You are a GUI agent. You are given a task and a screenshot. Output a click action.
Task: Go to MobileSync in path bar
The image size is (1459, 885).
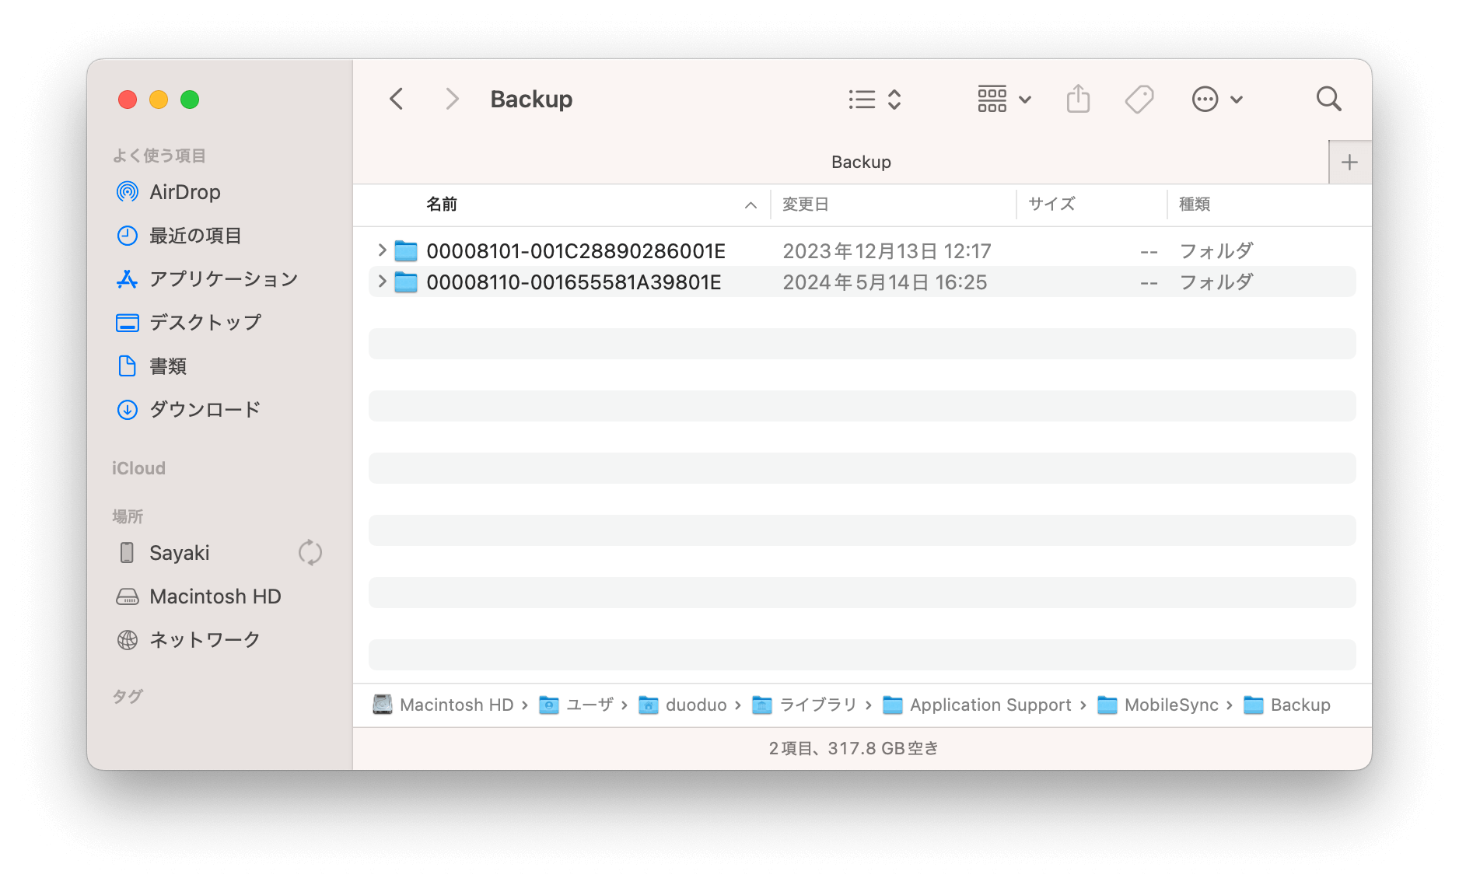pos(1157,705)
